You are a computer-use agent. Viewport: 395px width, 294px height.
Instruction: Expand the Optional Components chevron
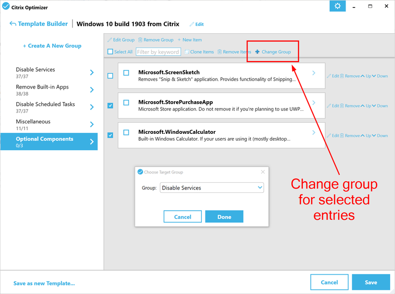click(x=92, y=142)
